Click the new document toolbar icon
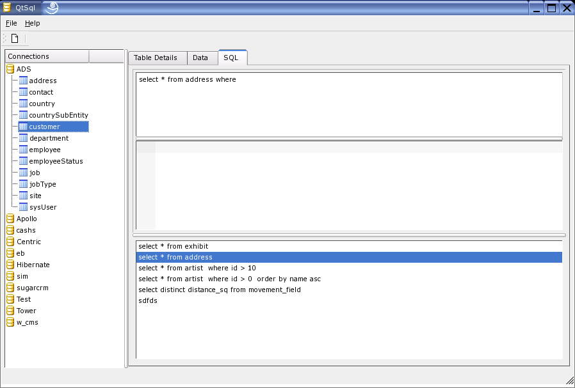 [15, 38]
